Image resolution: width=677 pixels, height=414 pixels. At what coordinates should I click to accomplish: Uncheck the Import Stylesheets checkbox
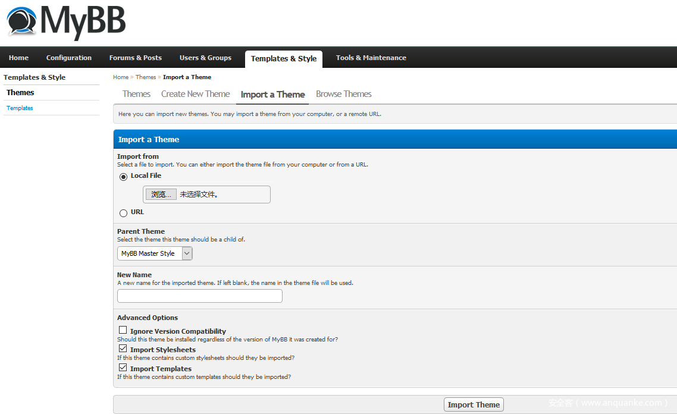coord(123,349)
